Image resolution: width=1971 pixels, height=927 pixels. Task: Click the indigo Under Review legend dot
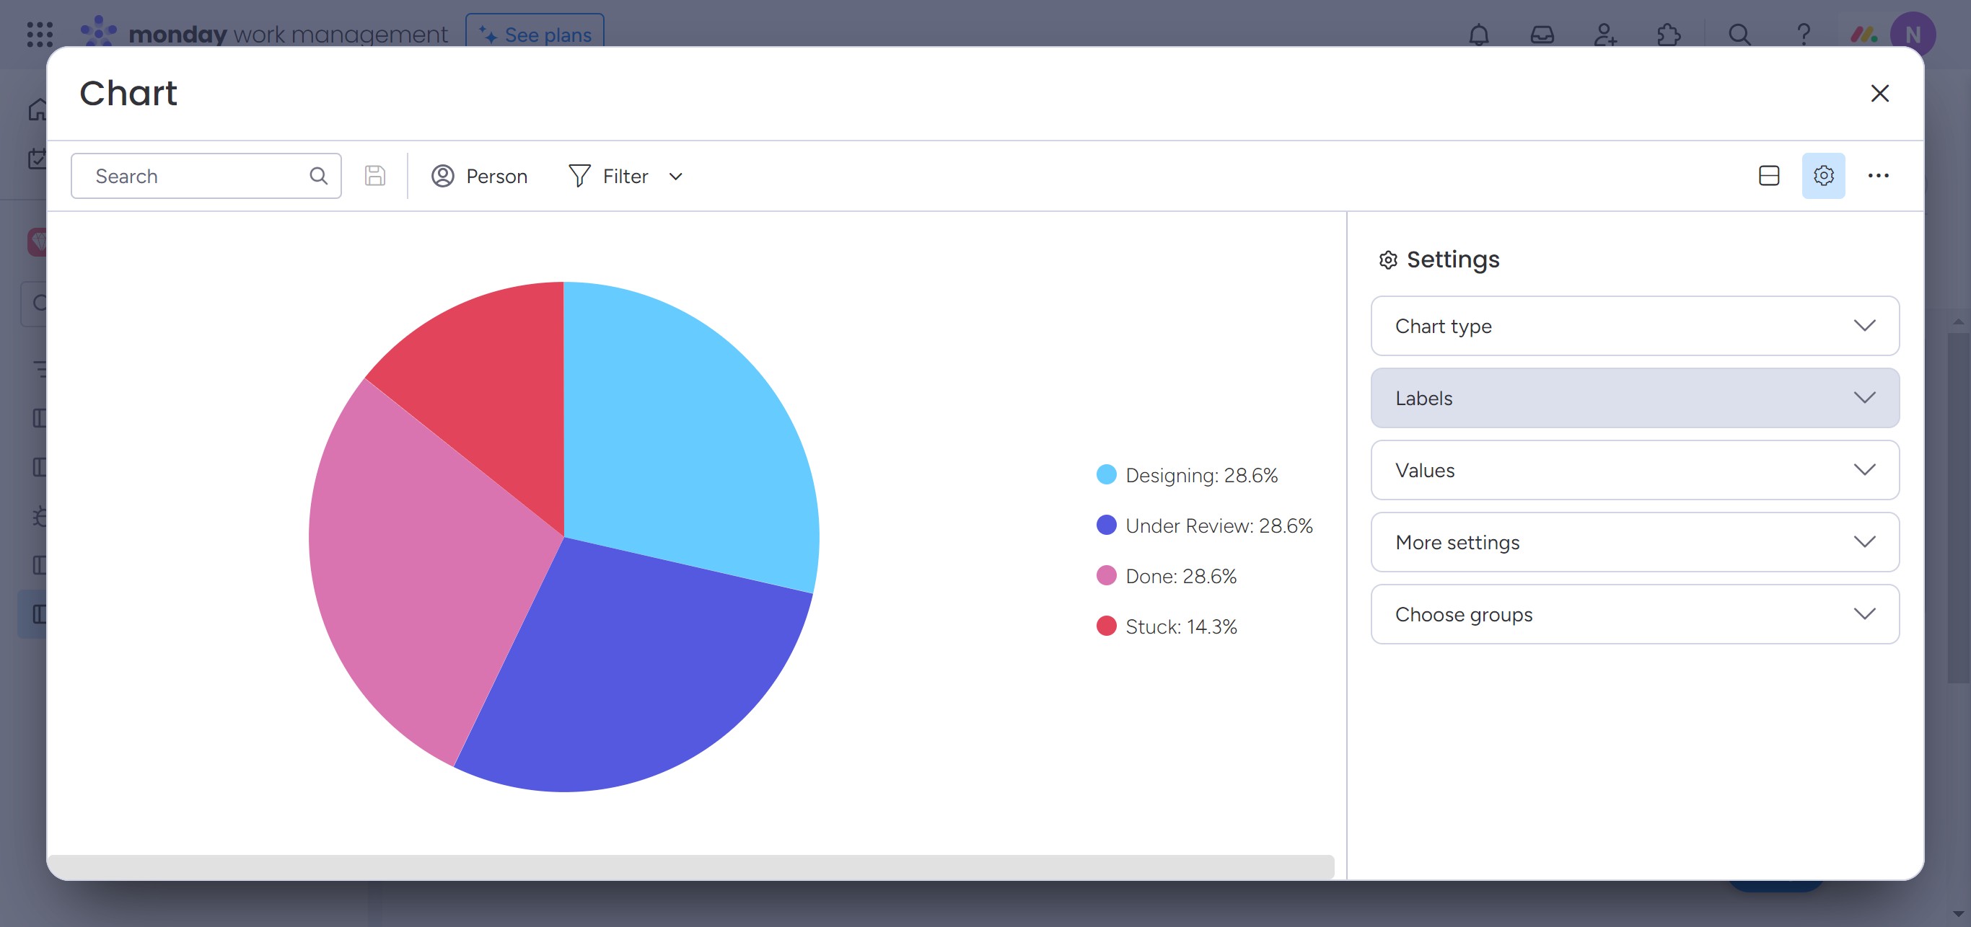click(1107, 525)
